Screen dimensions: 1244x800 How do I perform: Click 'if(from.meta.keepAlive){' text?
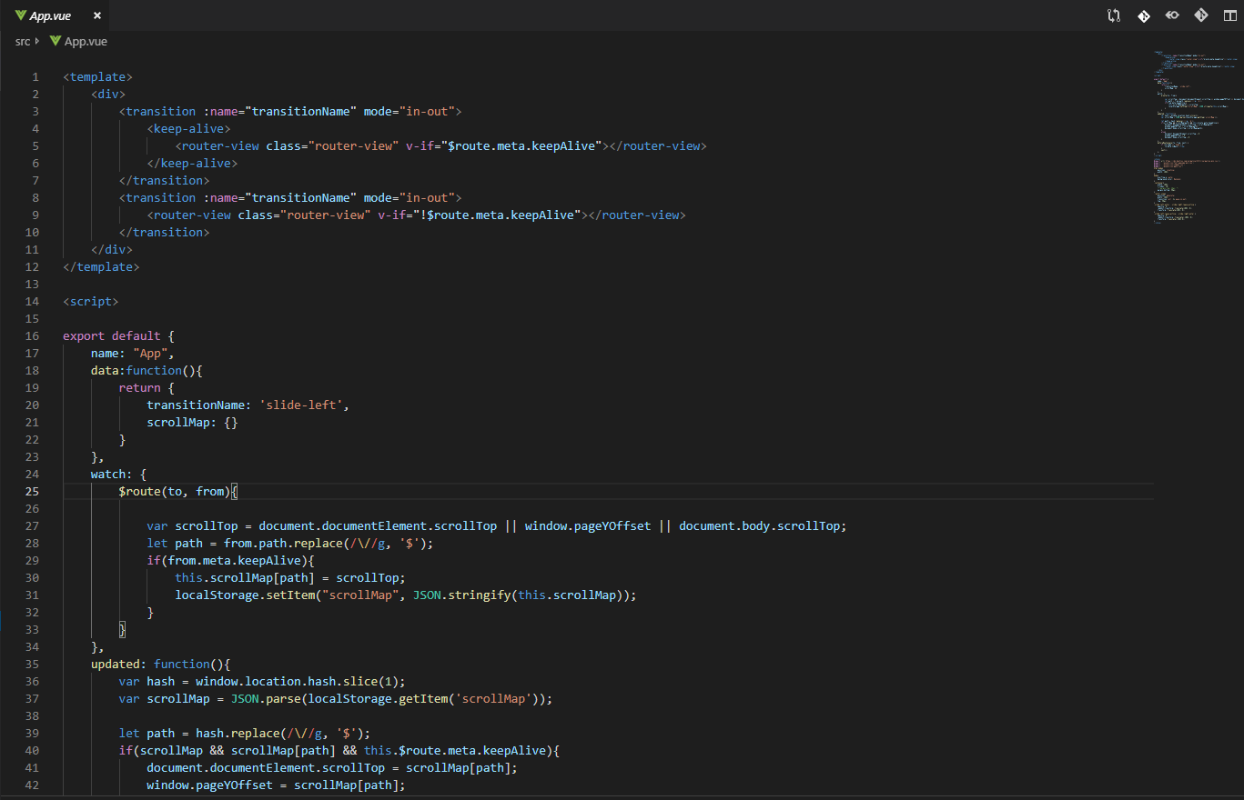[x=230, y=560]
